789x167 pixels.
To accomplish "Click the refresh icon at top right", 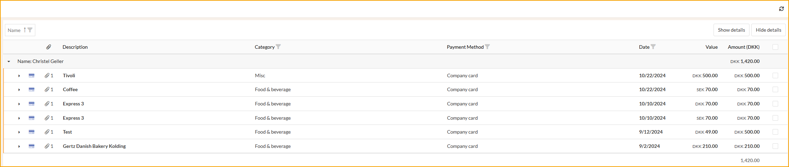I will click(x=781, y=9).
